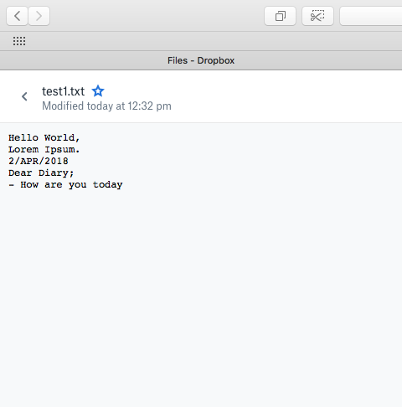Go back with the browser back arrow
Screen dimensions: 402x407
[17, 16]
